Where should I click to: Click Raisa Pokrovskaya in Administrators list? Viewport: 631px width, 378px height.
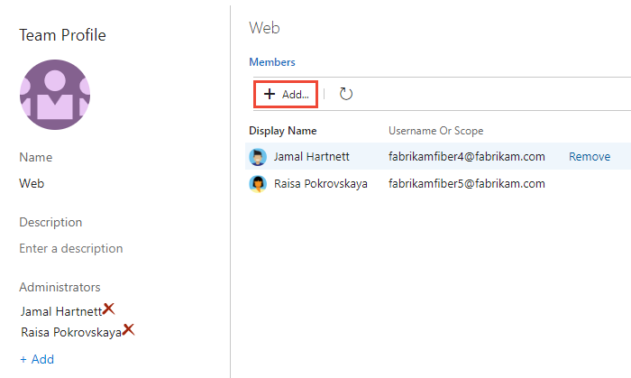click(70, 332)
